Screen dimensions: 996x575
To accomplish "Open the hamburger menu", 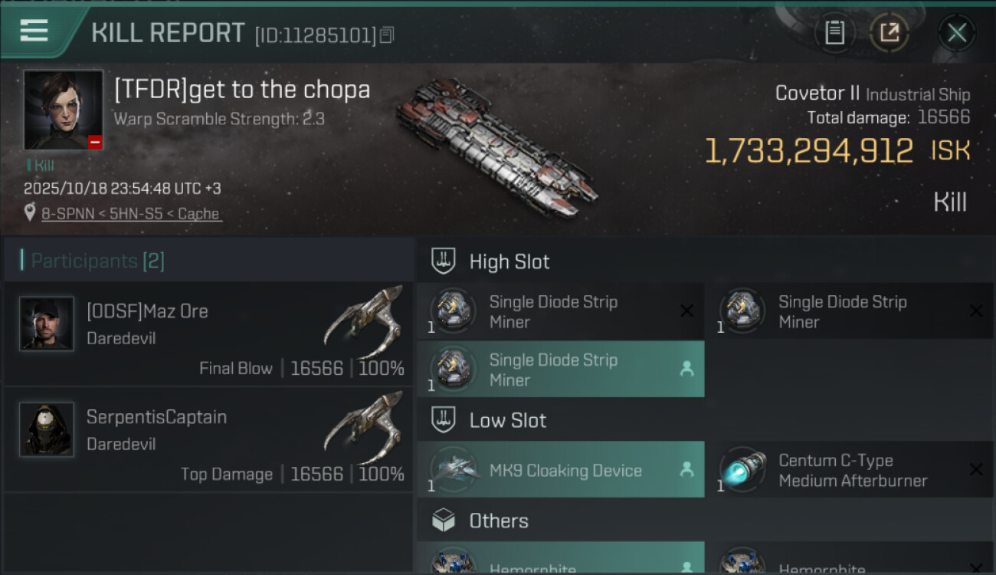I will tap(34, 31).
